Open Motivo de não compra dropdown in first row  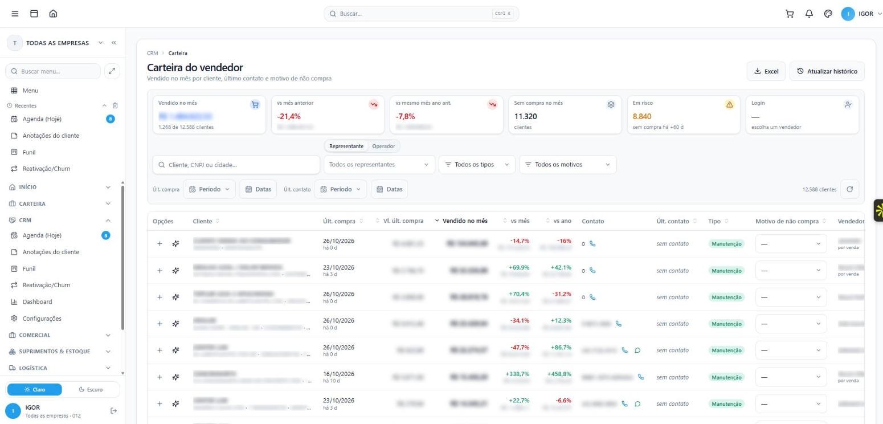[791, 244]
